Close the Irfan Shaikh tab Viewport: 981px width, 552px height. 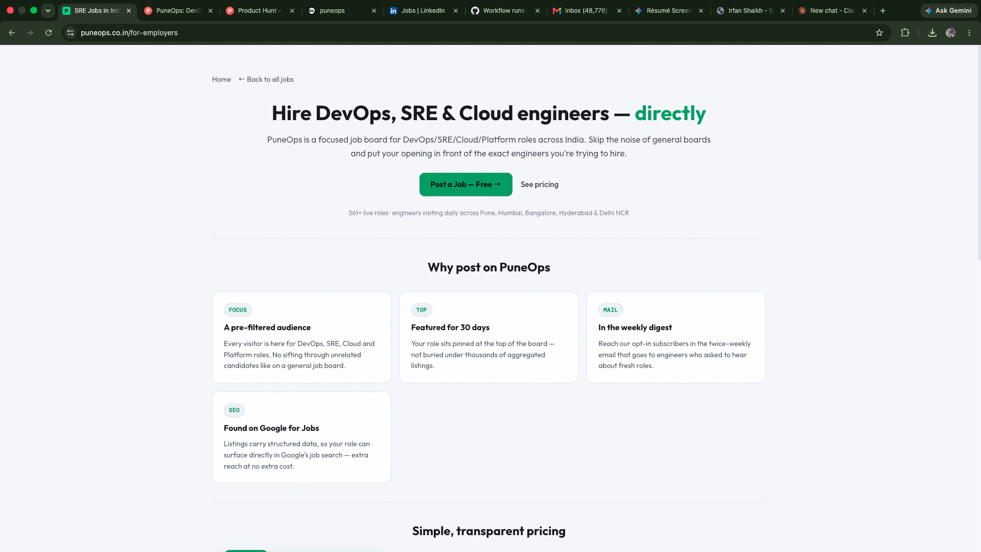pyautogui.click(x=783, y=11)
